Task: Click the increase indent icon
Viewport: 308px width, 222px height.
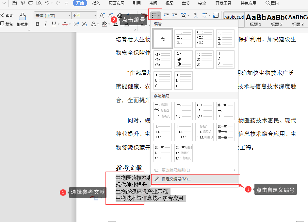Action: click(x=174, y=15)
